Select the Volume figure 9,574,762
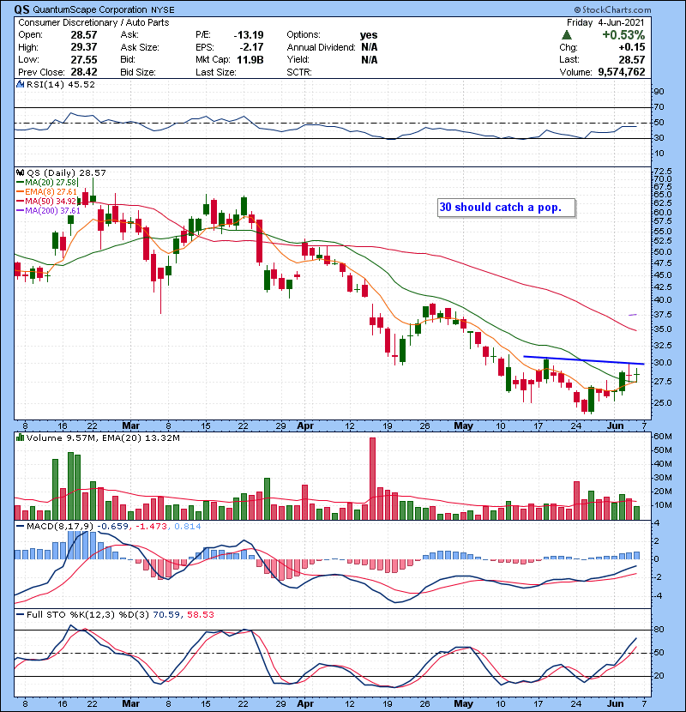 622,72
